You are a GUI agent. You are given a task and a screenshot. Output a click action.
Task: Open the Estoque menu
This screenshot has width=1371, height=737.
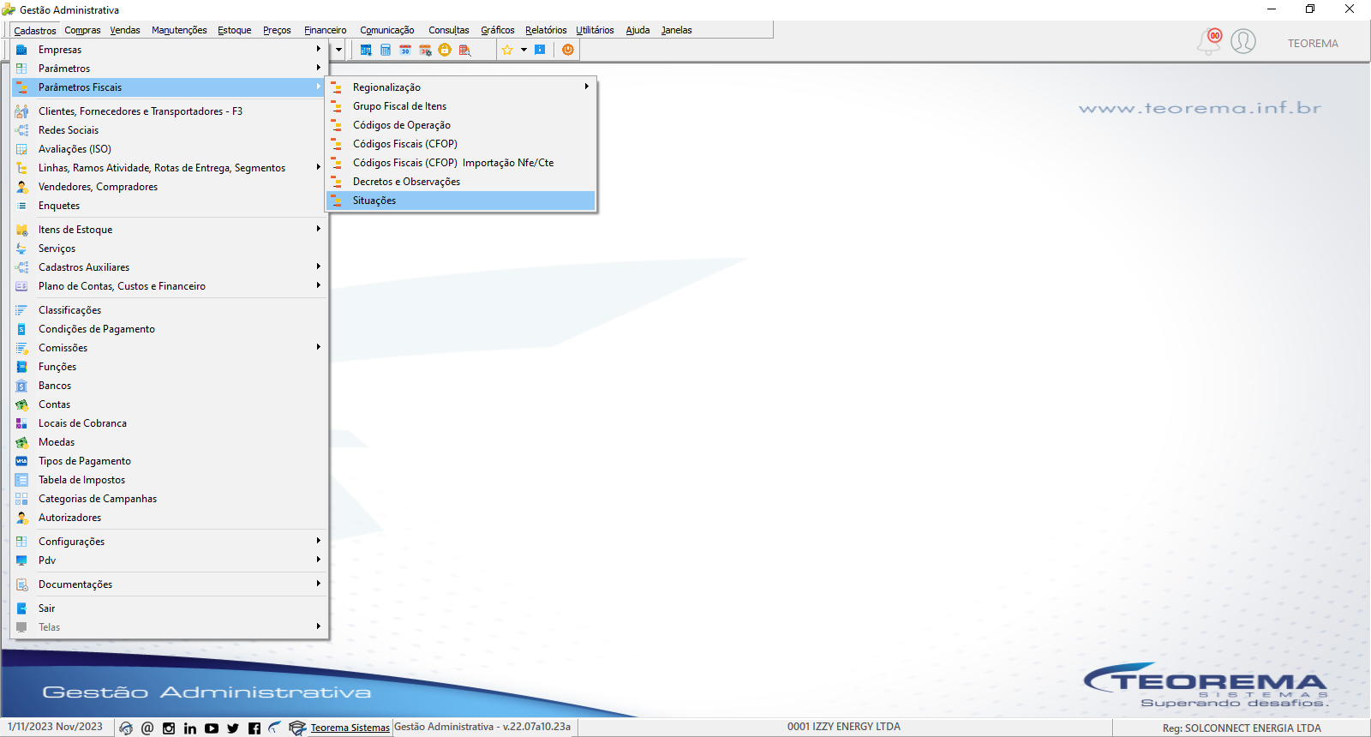(235, 30)
